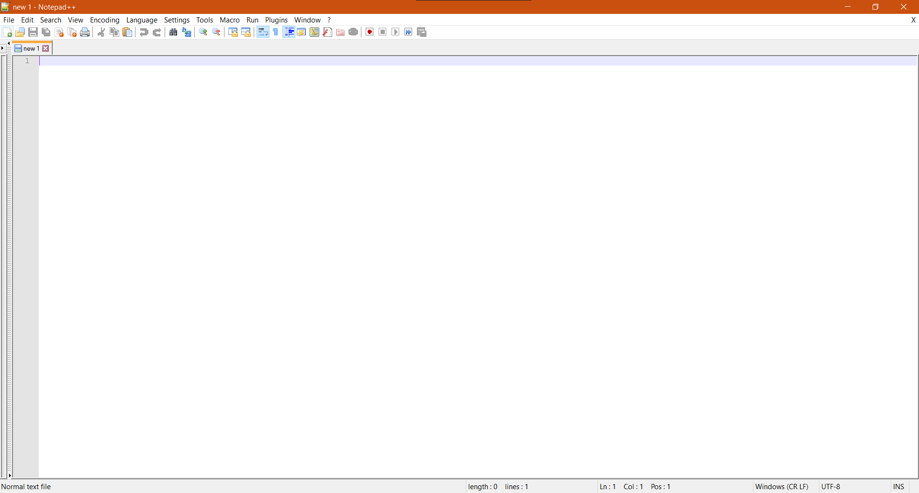Click the Define your language icon

coord(302,32)
